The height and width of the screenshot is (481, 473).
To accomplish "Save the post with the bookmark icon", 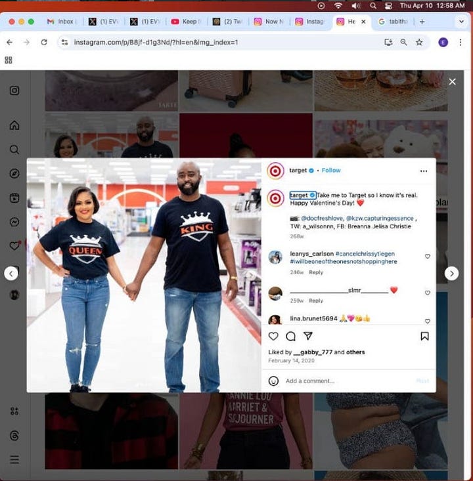I will click(x=424, y=336).
